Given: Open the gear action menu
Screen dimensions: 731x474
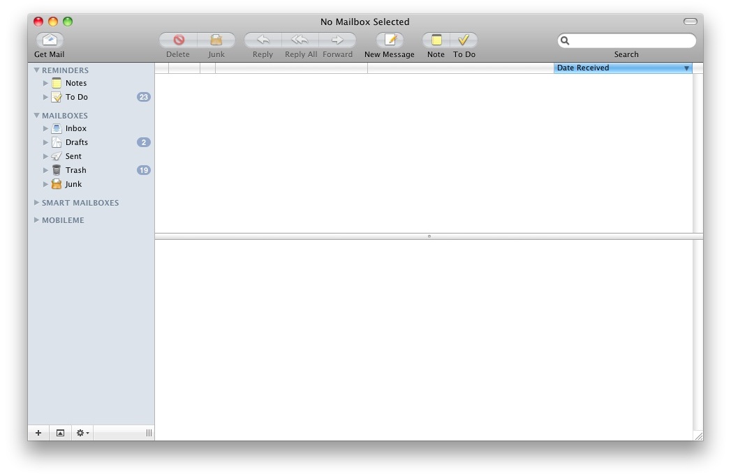Looking at the screenshot, I should click(x=82, y=433).
